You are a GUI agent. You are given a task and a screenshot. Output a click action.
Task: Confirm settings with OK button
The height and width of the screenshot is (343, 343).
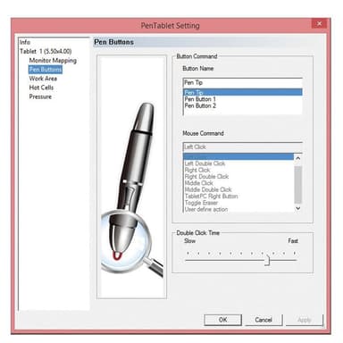(223, 320)
